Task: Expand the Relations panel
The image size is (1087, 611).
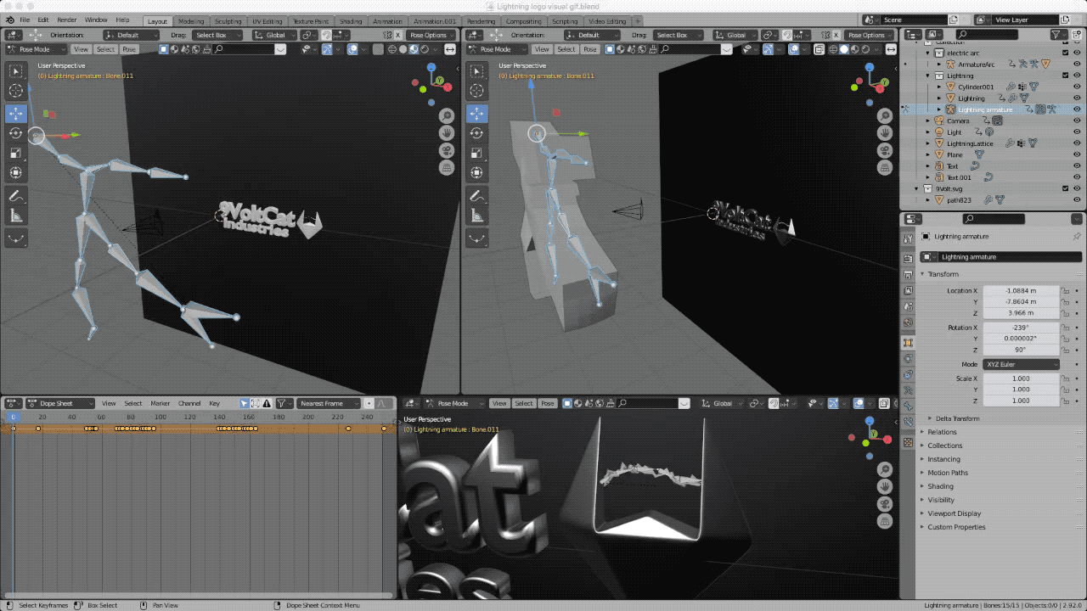Action: [942, 432]
